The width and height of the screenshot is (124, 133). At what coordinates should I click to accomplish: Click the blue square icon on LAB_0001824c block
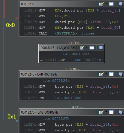pyautogui.click(x=121, y=74)
